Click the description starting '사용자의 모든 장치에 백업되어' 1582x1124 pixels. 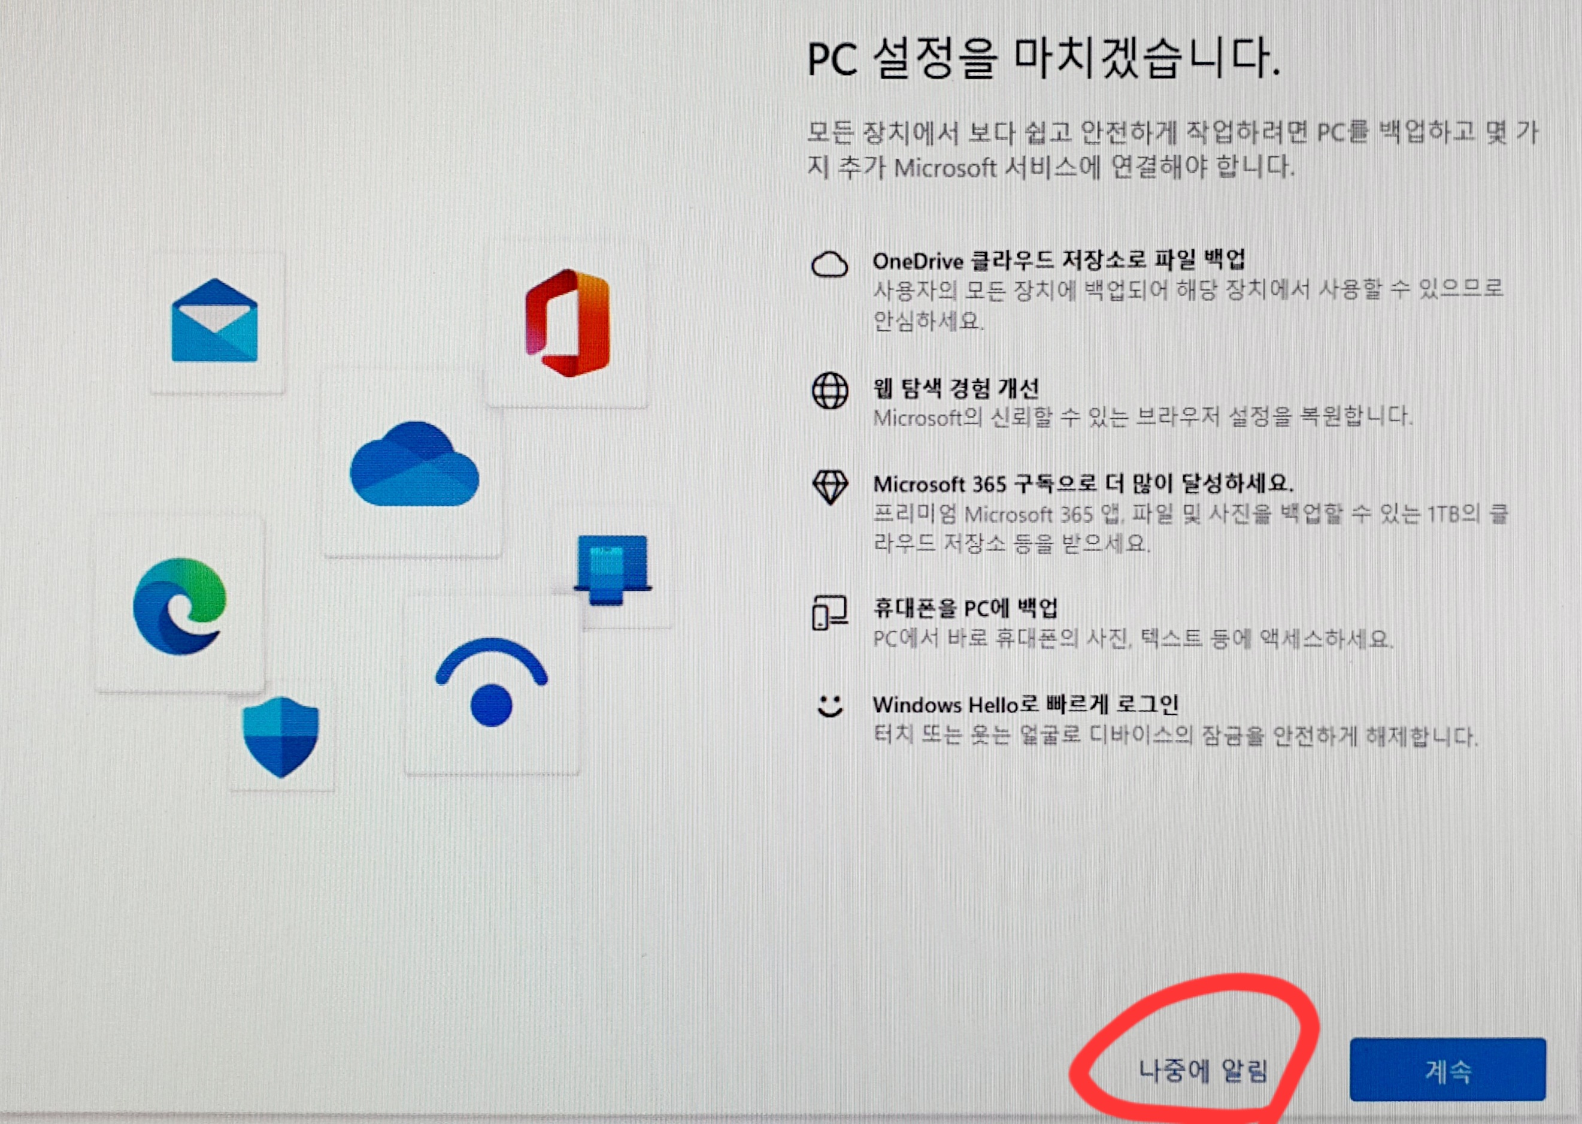coord(1189,304)
